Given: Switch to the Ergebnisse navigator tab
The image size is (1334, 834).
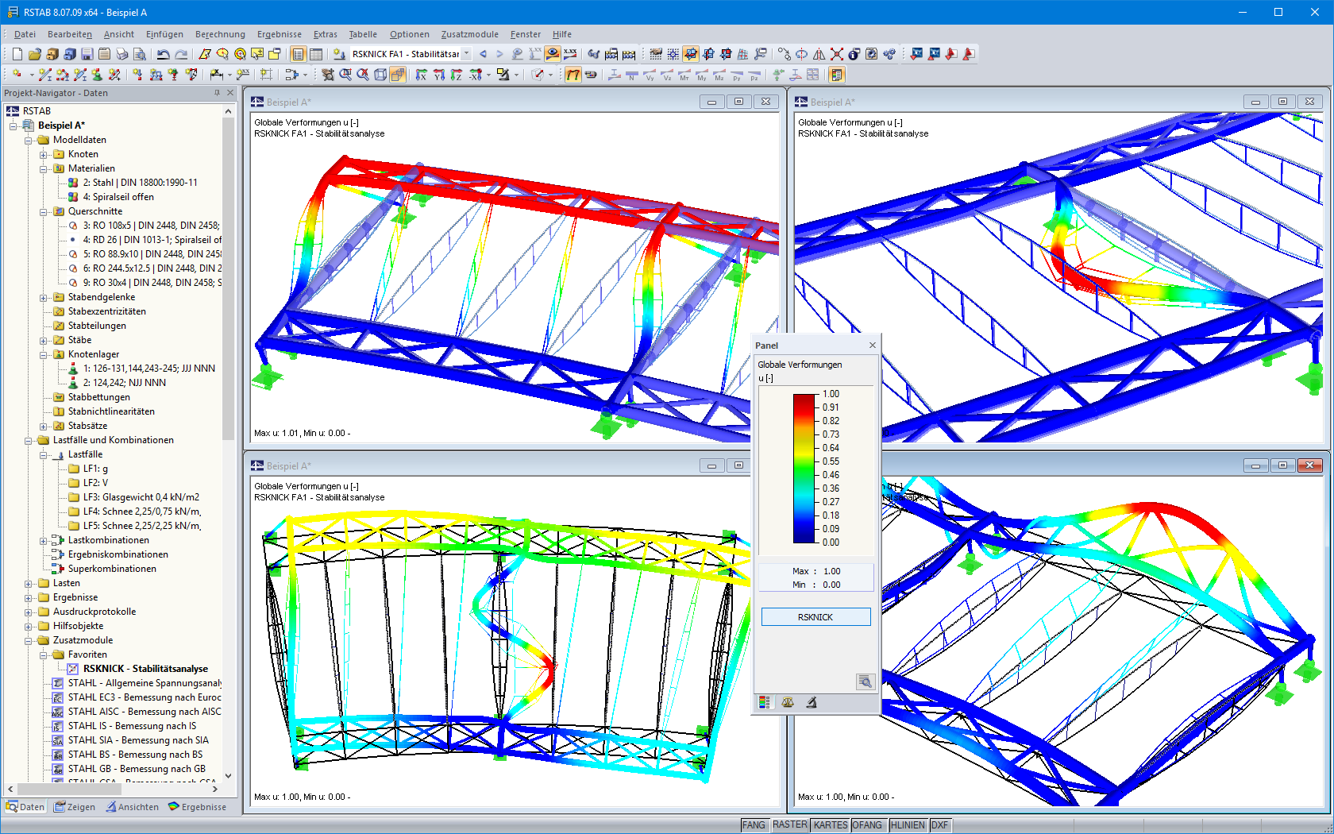Looking at the screenshot, I should pos(198,807).
